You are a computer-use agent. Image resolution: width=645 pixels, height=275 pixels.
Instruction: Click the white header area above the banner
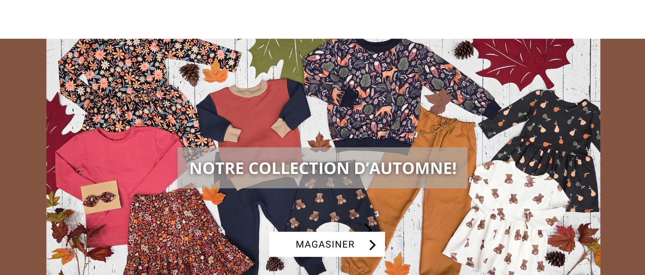click(x=322, y=19)
